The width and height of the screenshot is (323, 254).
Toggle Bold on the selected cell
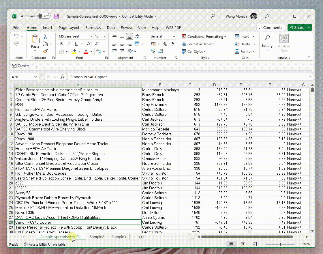coord(61,44)
